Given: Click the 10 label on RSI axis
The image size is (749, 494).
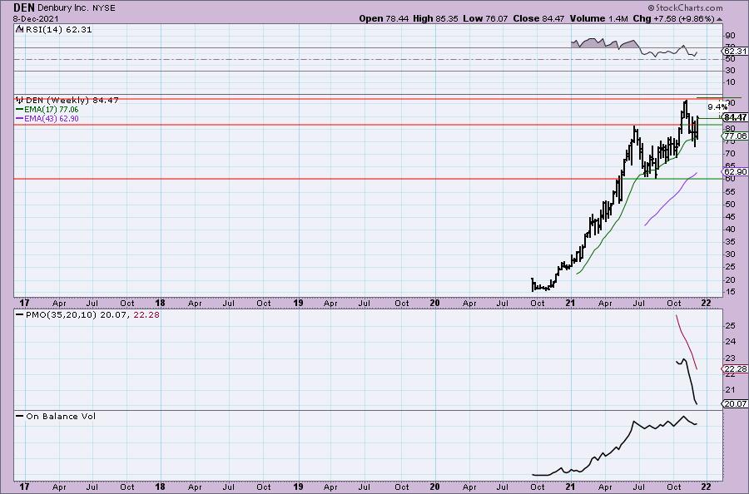Looking at the screenshot, I should coord(730,82).
